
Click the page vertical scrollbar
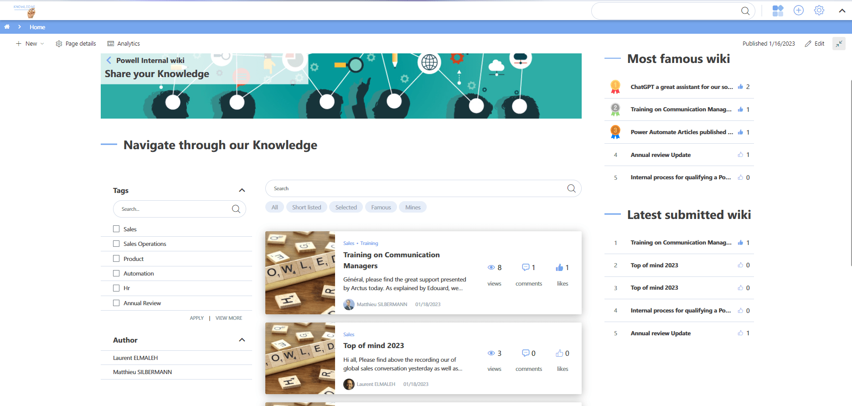coord(851,173)
